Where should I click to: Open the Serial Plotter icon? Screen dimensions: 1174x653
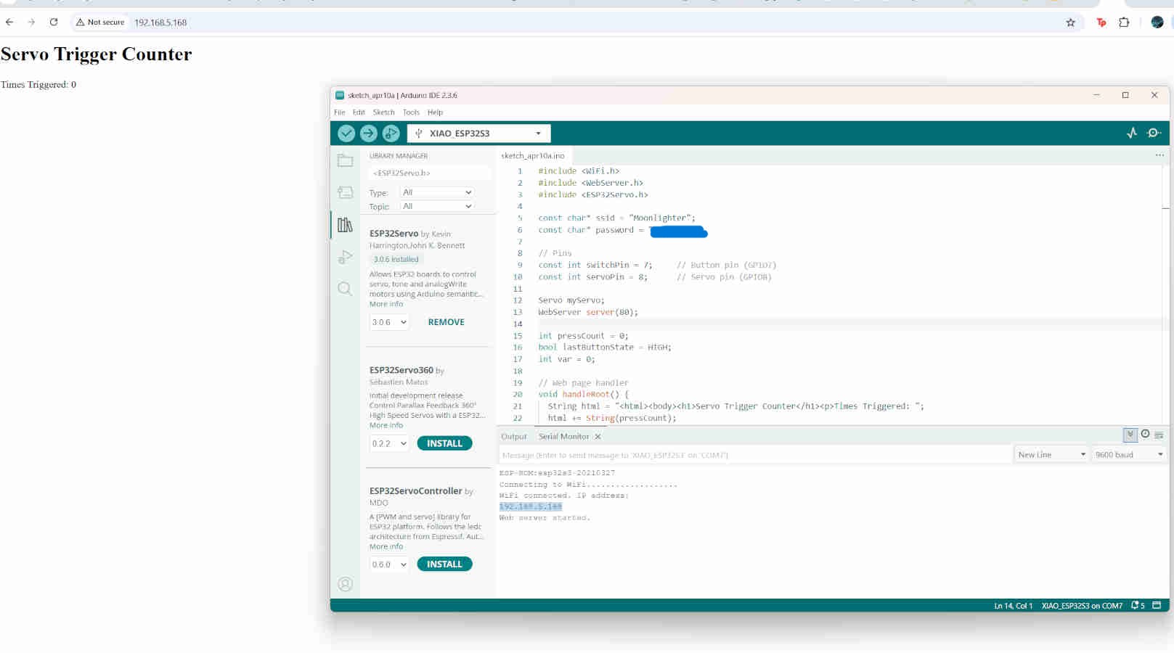(x=1132, y=133)
